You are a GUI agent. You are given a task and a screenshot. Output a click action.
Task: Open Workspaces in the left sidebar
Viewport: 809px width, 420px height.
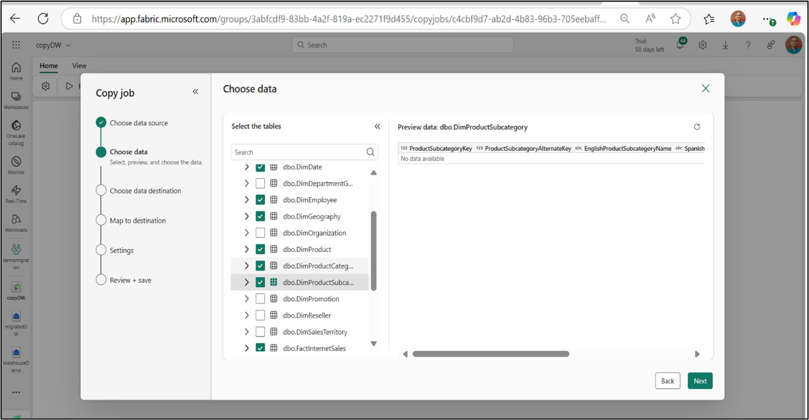pos(16,100)
